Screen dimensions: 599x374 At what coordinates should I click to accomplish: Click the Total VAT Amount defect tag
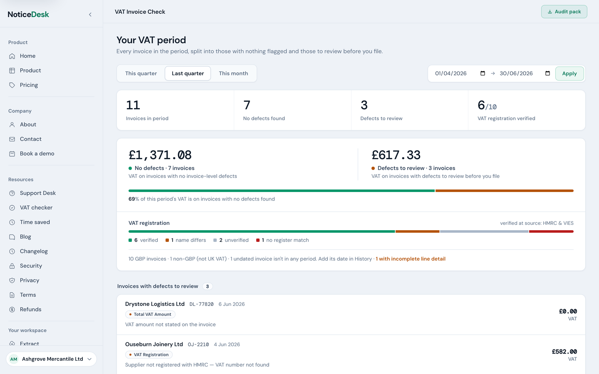click(150, 315)
